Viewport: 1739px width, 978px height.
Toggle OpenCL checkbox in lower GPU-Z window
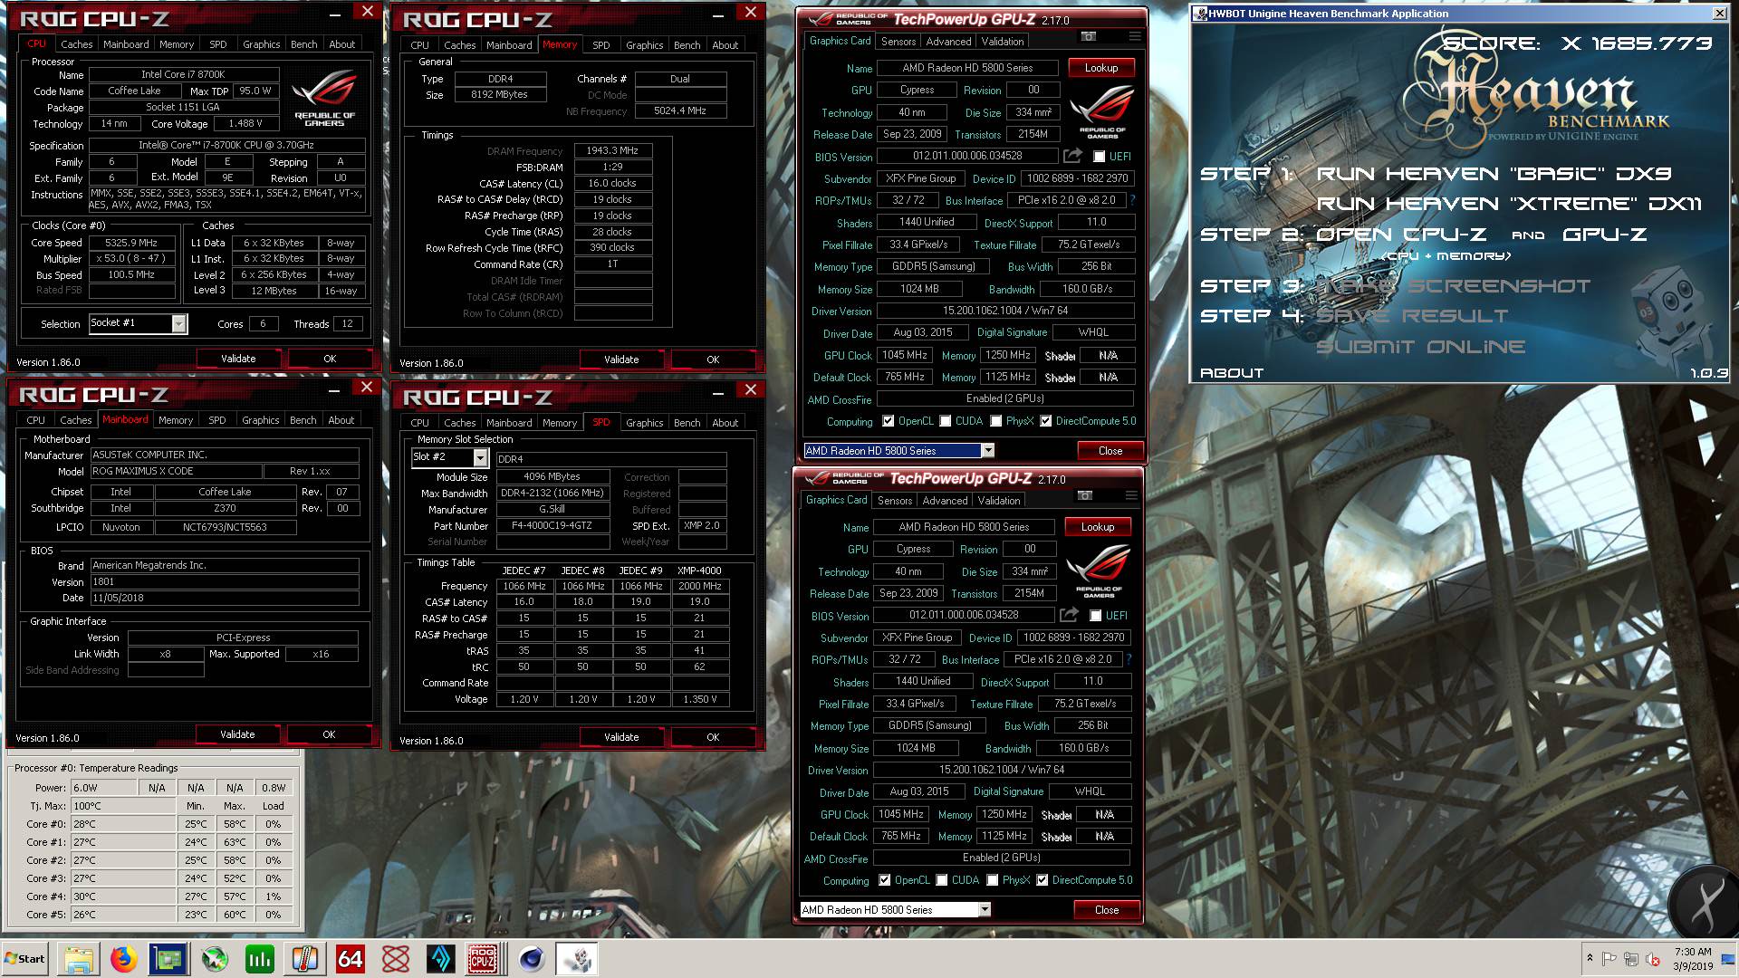coord(885,880)
